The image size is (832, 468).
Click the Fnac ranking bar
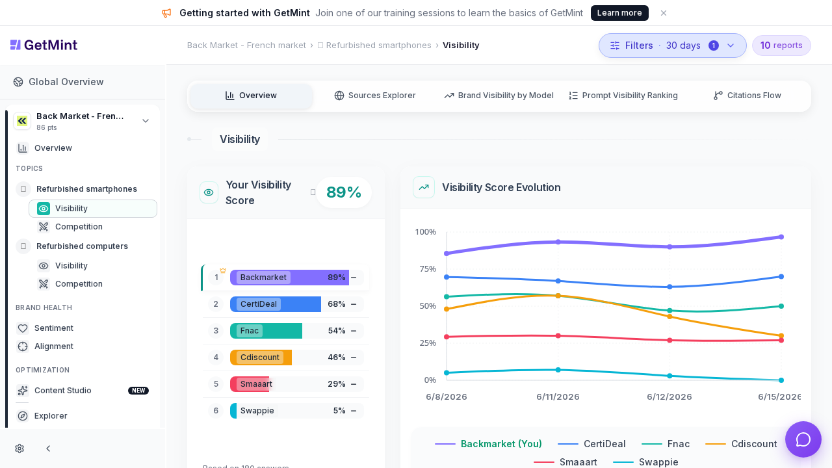click(x=297, y=331)
